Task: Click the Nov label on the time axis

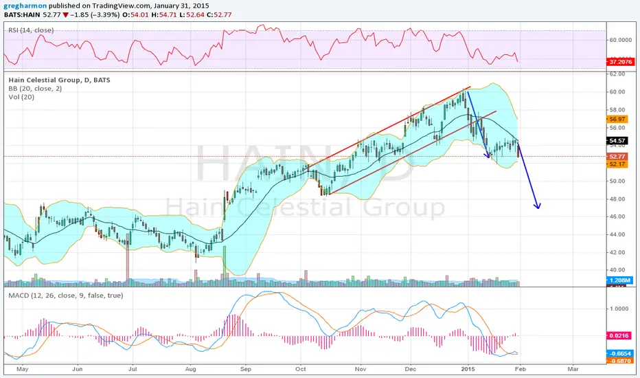Action: [361, 369]
